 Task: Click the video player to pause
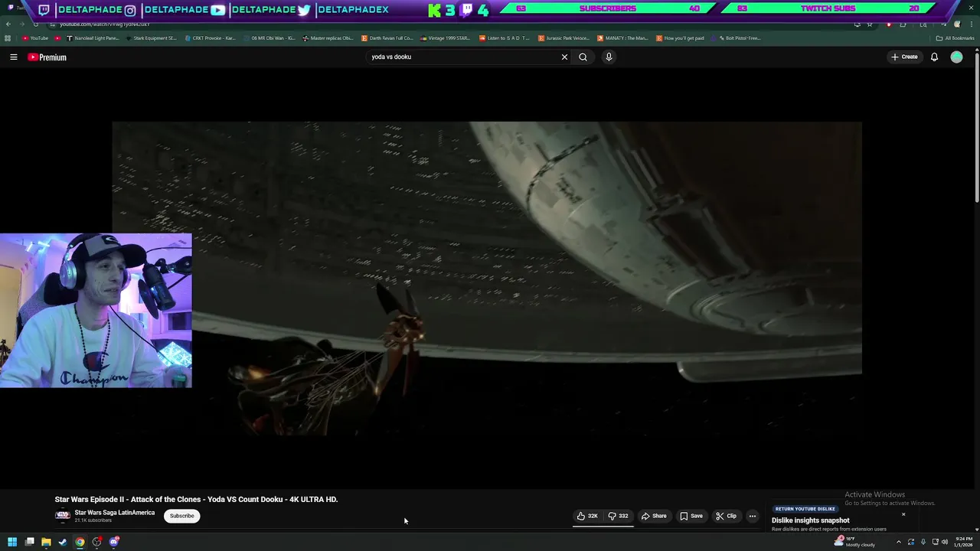487,279
